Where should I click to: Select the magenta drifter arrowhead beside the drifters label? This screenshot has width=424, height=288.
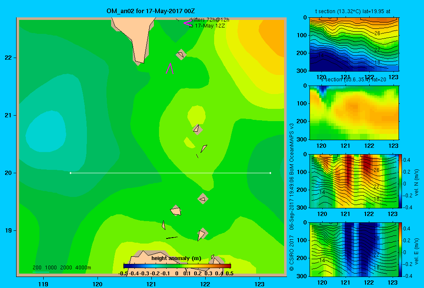[187, 23]
